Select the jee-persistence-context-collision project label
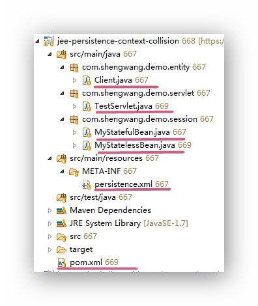Viewport: 258px width, 306px height. (x=118, y=41)
